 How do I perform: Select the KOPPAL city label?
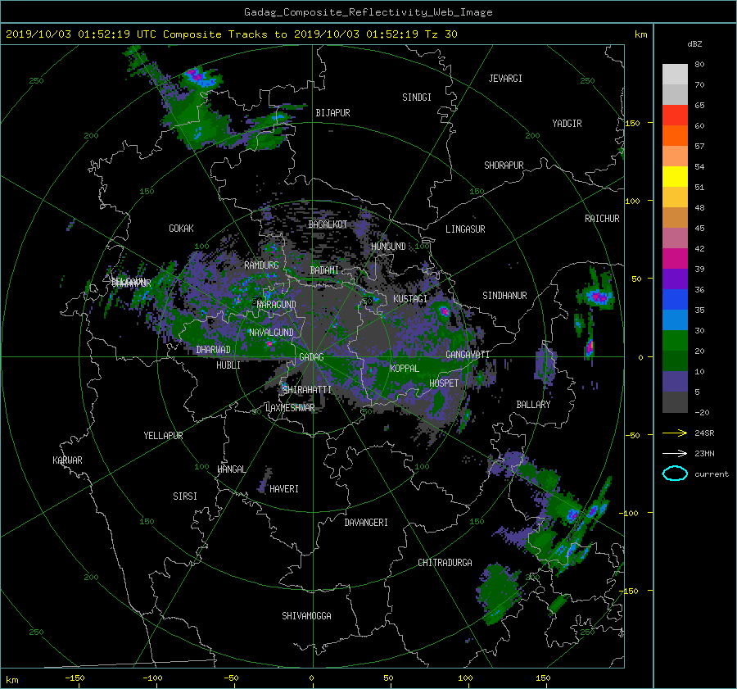[x=405, y=369]
